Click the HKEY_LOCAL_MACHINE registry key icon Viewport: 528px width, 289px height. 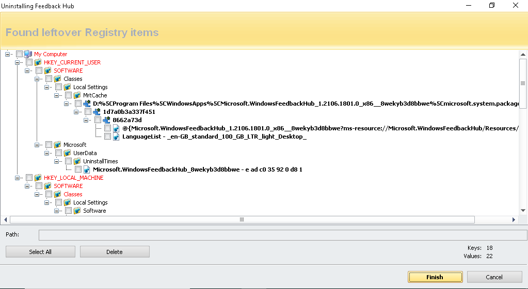(38, 177)
